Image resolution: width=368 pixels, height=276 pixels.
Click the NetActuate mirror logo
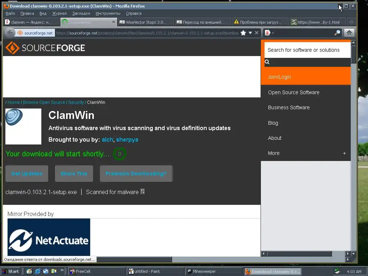pyautogui.click(x=49, y=237)
